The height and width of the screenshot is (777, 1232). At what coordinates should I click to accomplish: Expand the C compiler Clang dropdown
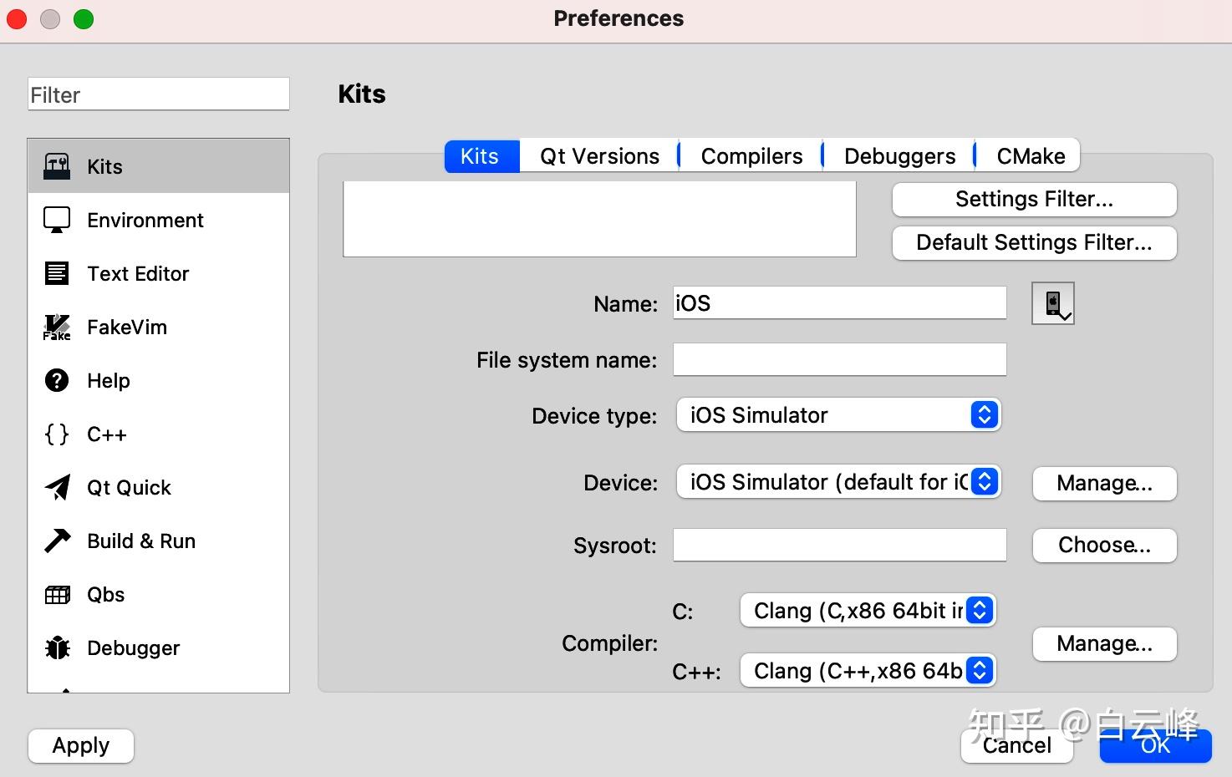click(868, 611)
